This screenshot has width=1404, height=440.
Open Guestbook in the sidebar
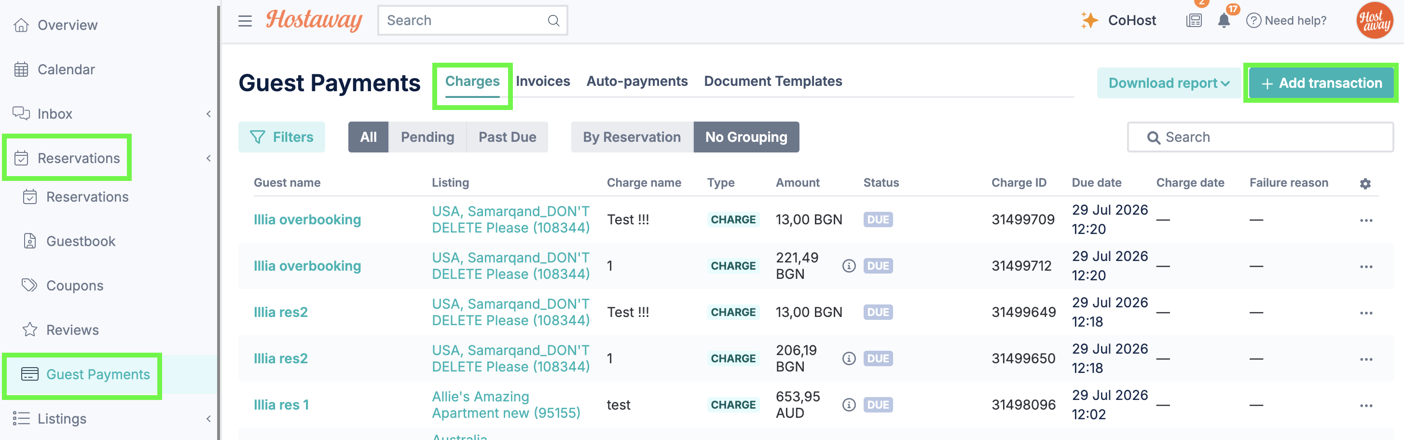coord(81,242)
